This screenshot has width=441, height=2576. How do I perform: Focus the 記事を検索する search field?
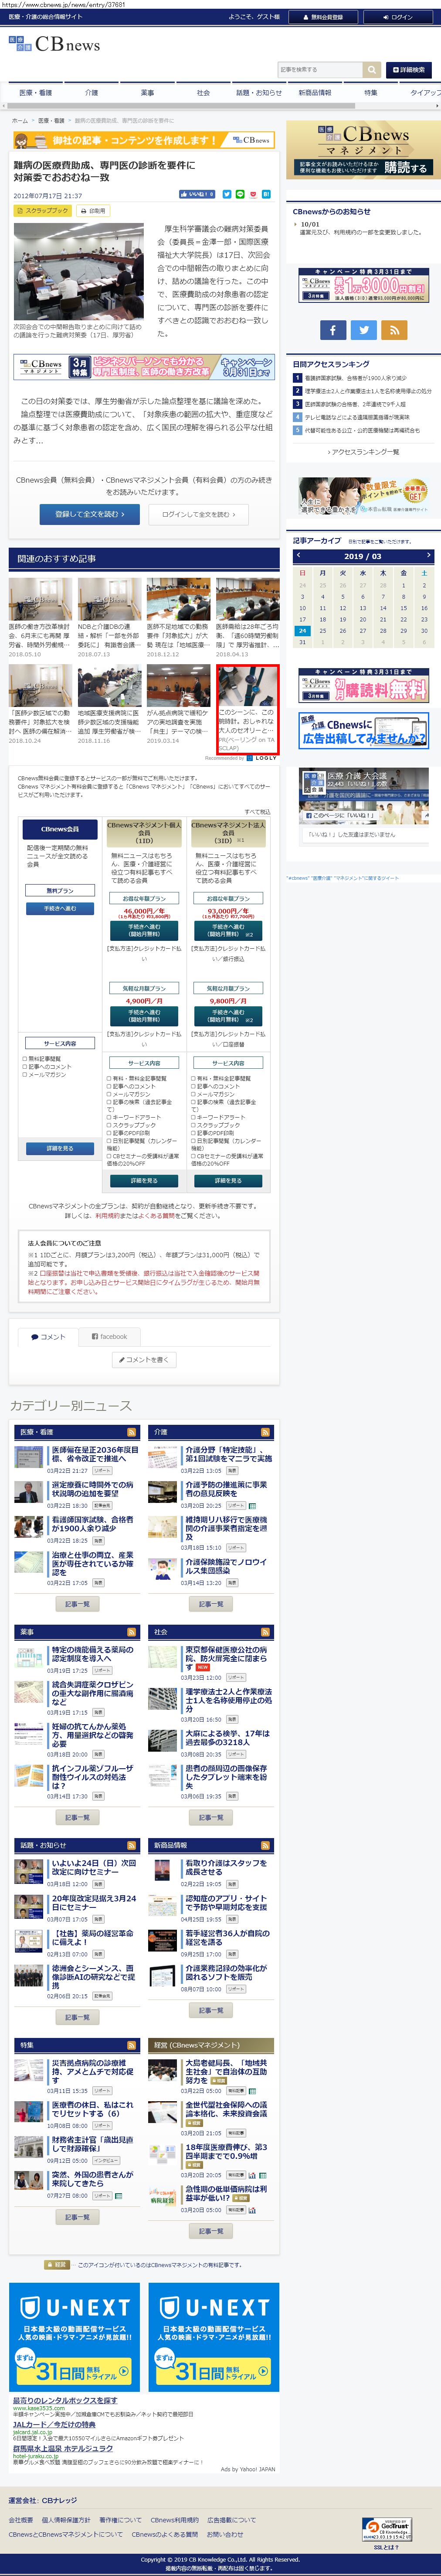pyautogui.click(x=320, y=70)
